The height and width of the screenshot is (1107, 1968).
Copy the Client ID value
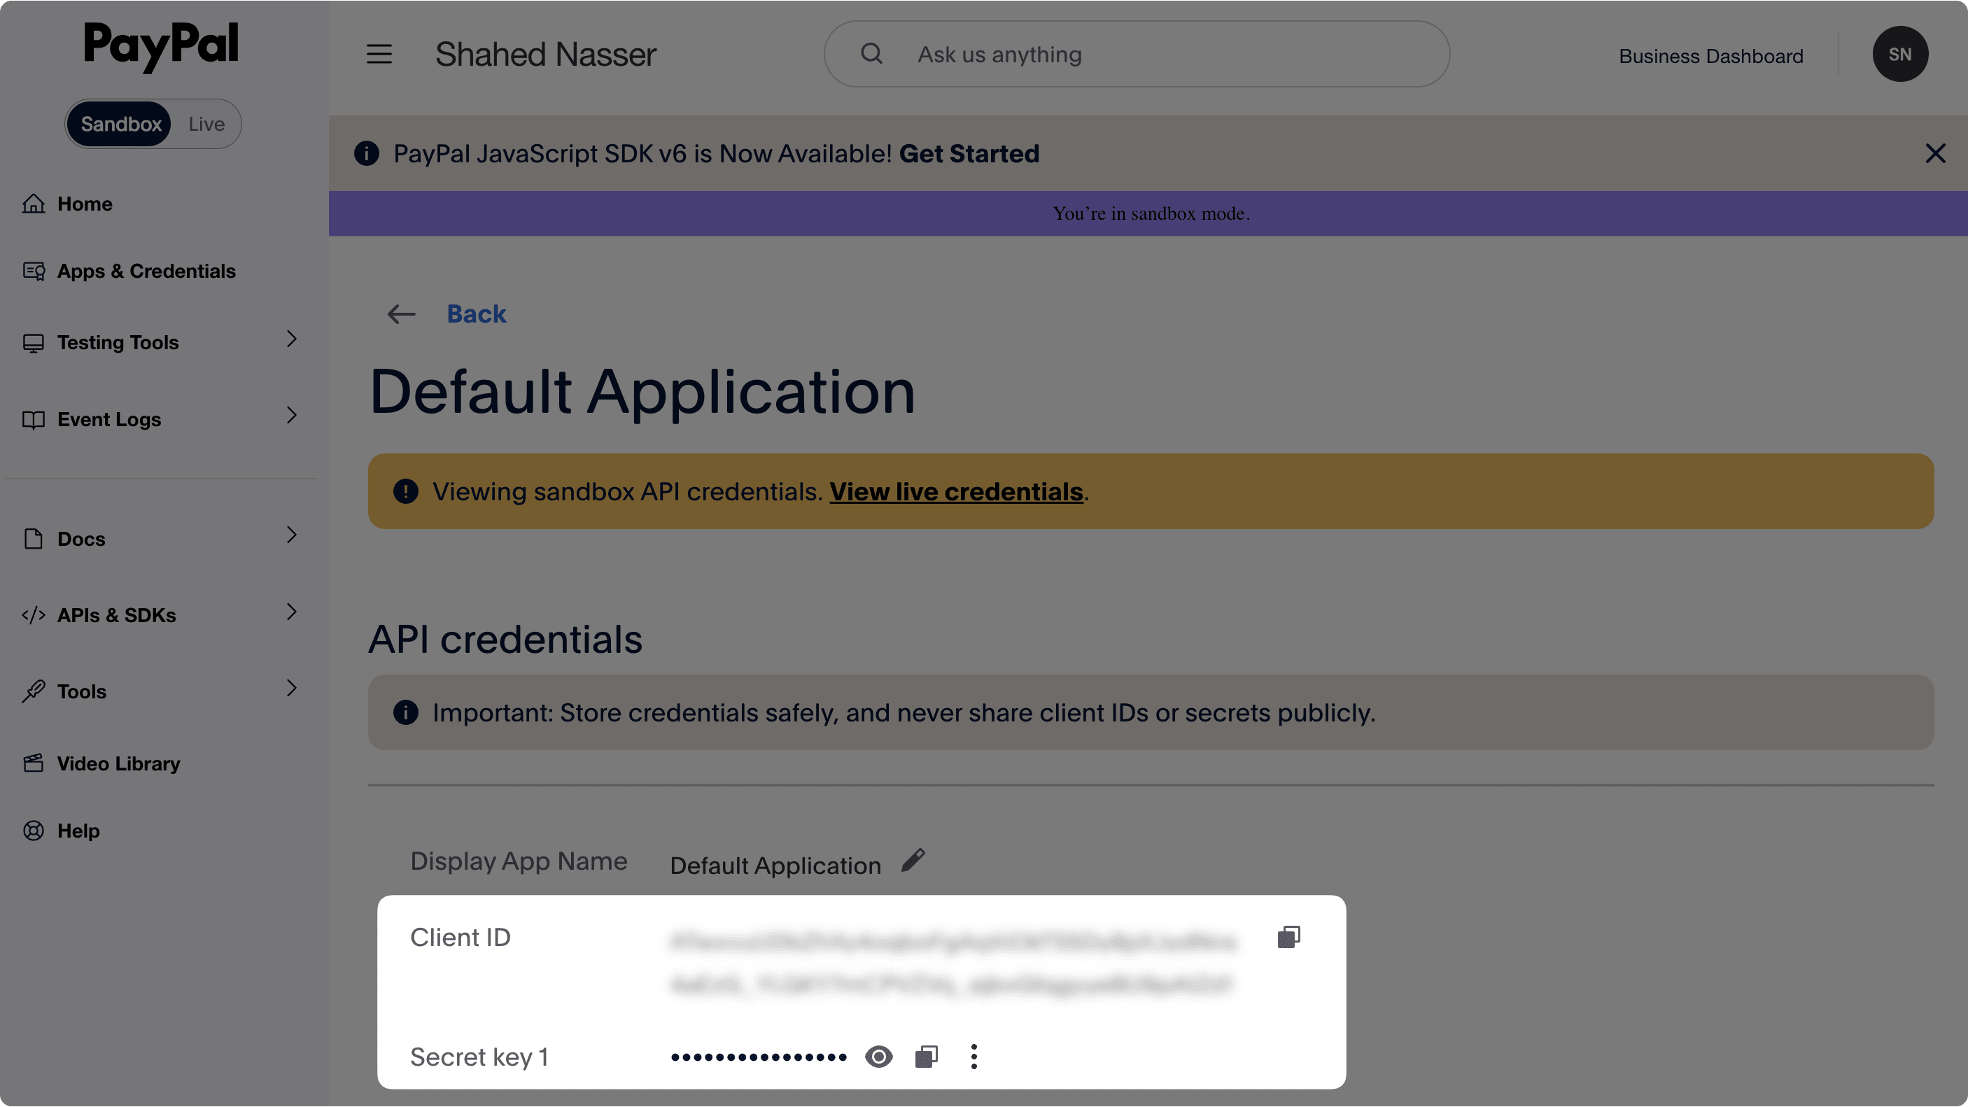click(x=1288, y=937)
